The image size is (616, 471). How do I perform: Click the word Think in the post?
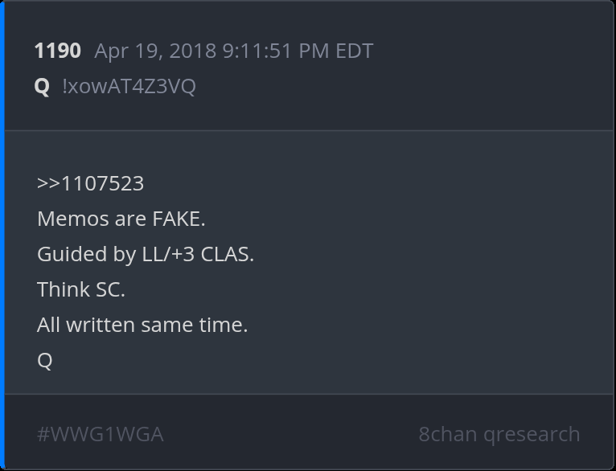pyautogui.click(x=64, y=289)
